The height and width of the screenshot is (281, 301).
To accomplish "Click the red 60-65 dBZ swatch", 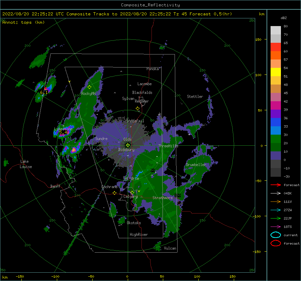I will 276,47.
